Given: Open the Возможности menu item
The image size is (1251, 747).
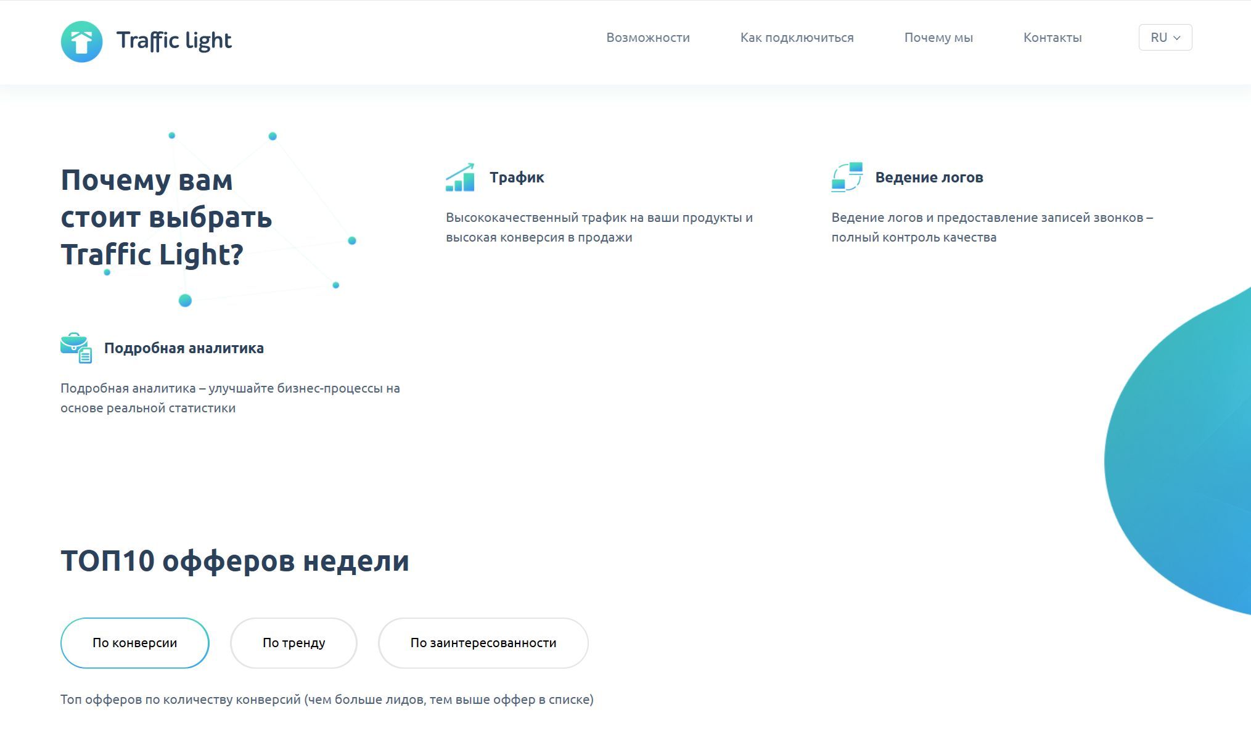Looking at the screenshot, I should click(647, 38).
